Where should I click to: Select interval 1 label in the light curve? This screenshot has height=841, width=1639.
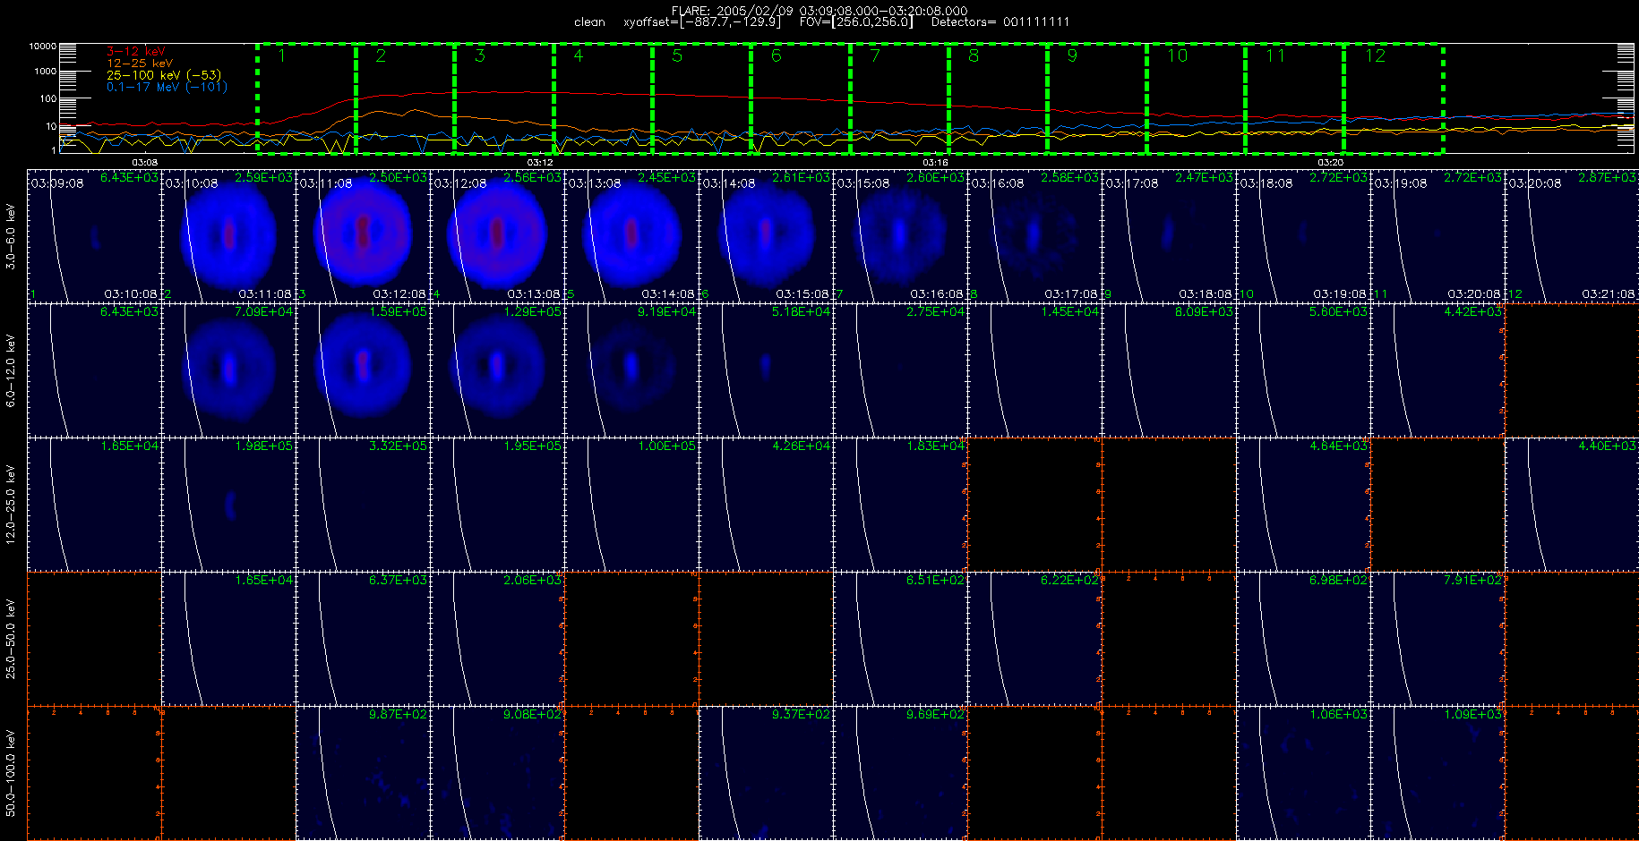(x=281, y=56)
